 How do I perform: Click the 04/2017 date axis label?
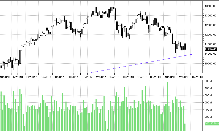click(x=46, y=77)
